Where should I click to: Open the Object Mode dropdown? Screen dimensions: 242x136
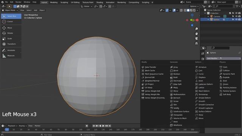tap(10, 10)
